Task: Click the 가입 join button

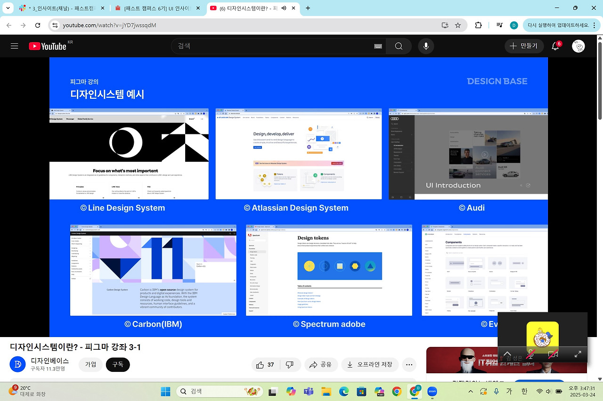Action: 90,364
